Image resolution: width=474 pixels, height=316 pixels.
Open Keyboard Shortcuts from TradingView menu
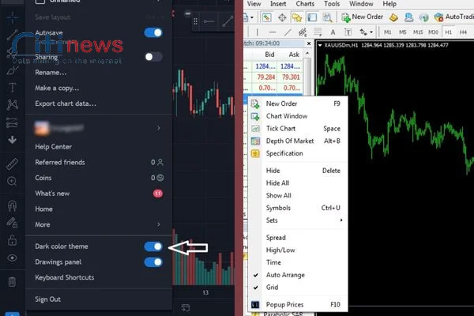[65, 277]
